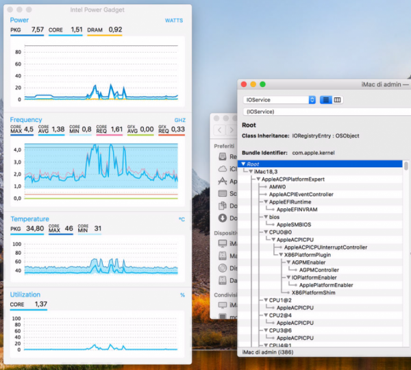The image size is (411, 370).
Task: Select the shared iMac under Condivisi
Action: click(227, 305)
